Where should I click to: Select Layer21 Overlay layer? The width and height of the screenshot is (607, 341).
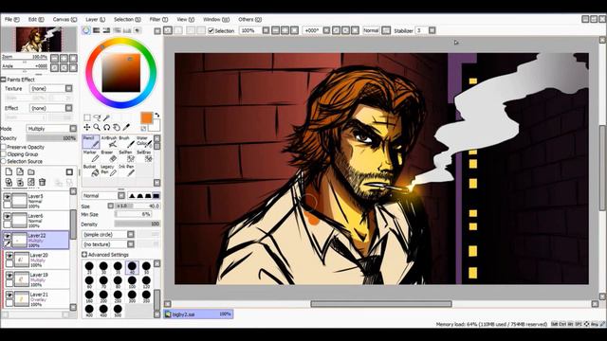click(37, 299)
